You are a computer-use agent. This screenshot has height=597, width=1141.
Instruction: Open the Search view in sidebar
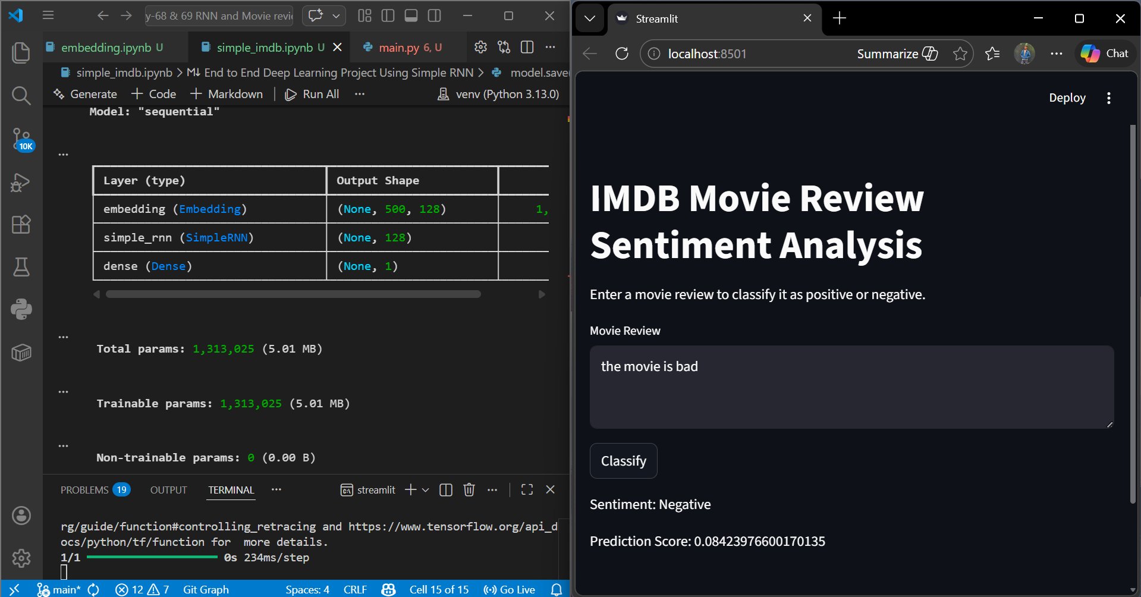click(21, 95)
